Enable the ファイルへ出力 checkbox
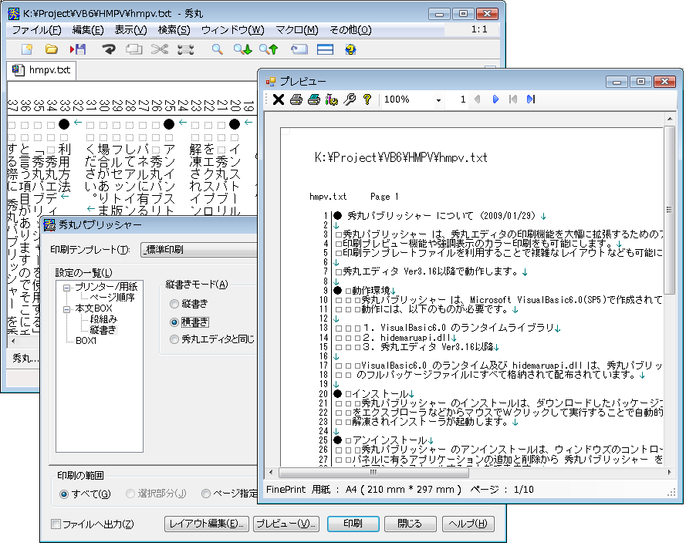Image resolution: width=686 pixels, height=546 pixels. coord(56,524)
